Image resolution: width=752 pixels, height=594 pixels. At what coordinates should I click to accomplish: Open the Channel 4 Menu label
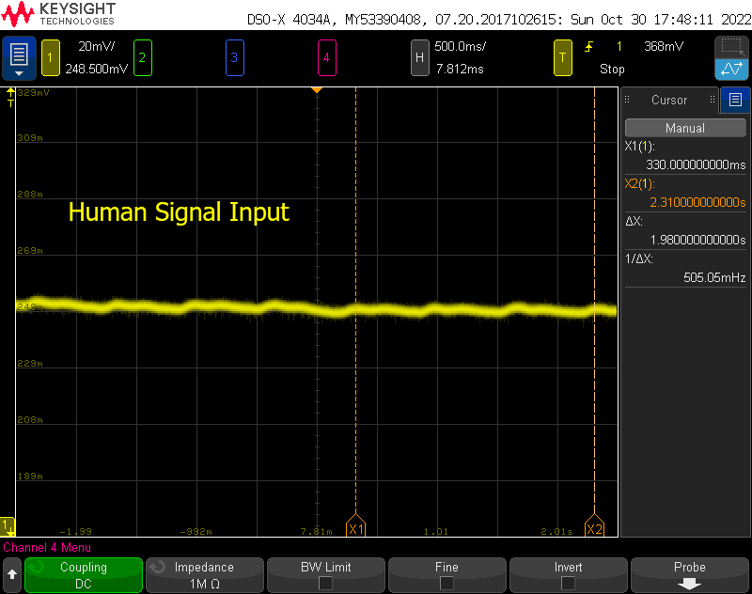point(47,547)
